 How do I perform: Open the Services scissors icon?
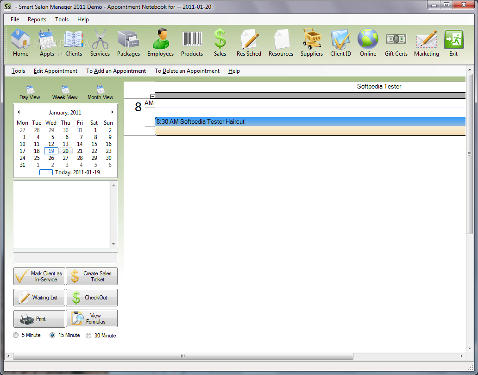point(100,43)
